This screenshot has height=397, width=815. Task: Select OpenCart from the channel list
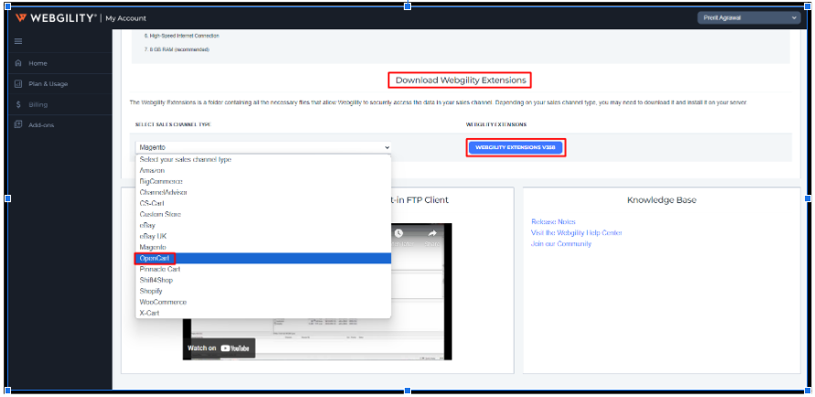[x=156, y=258]
